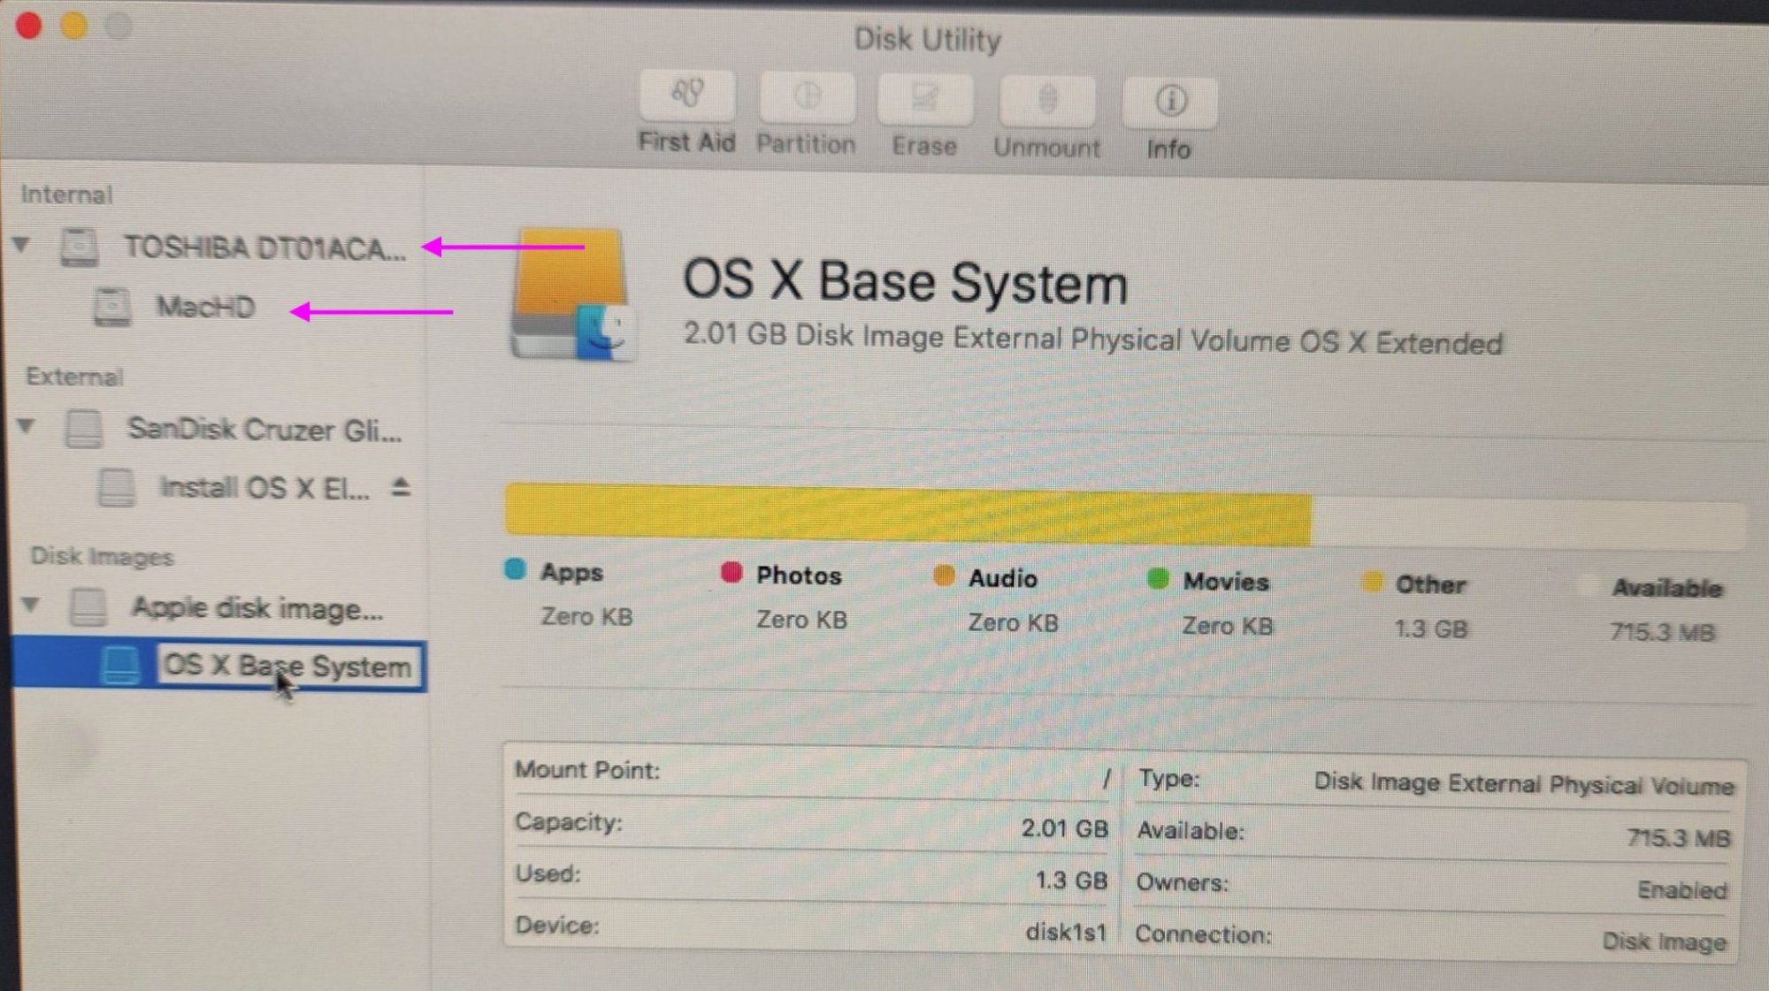Select OS X Base System entry
This screenshot has height=991, width=1769.
(x=287, y=666)
